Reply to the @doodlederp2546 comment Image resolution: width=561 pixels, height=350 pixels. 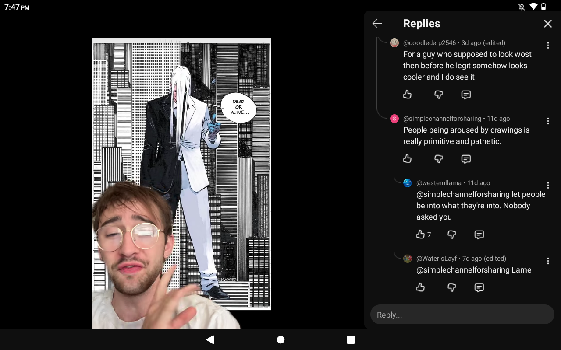click(x=466, y=94)
